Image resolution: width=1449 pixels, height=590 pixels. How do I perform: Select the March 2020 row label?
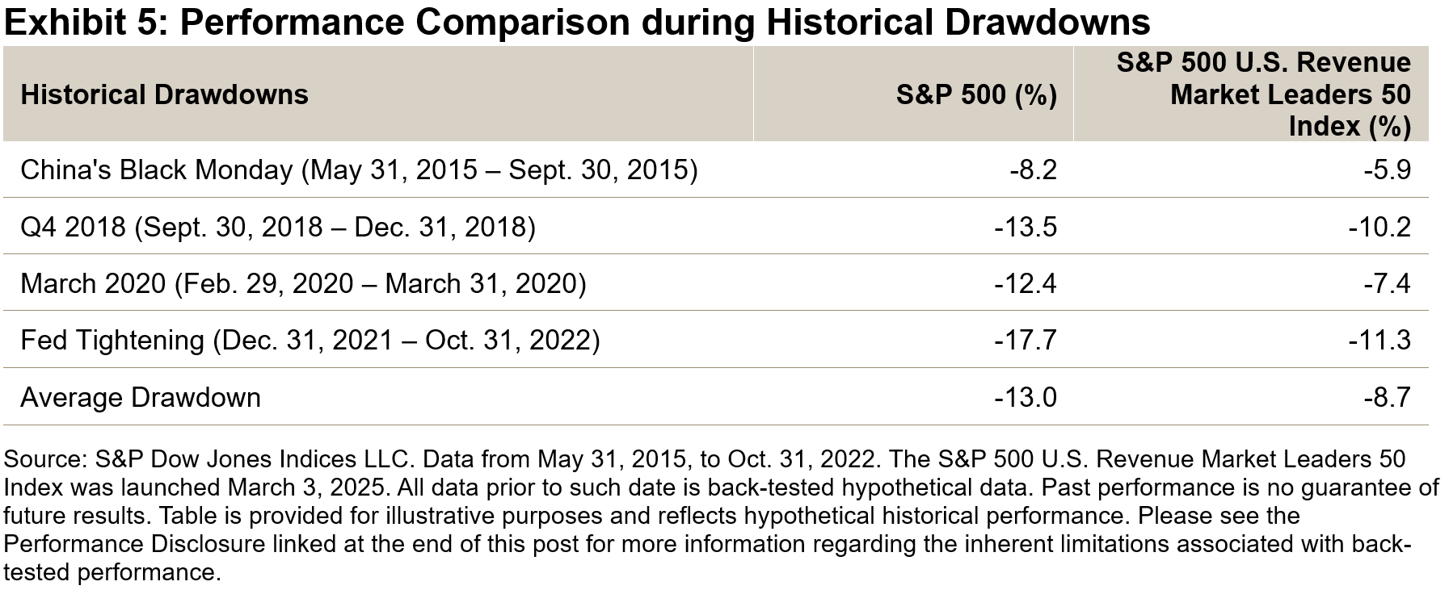[x=303, y=284]
